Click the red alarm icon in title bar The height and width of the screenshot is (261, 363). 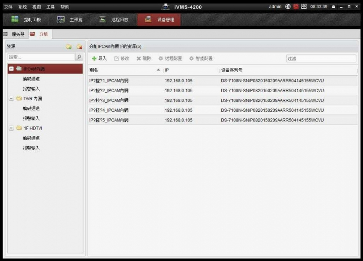click(295, 7)
